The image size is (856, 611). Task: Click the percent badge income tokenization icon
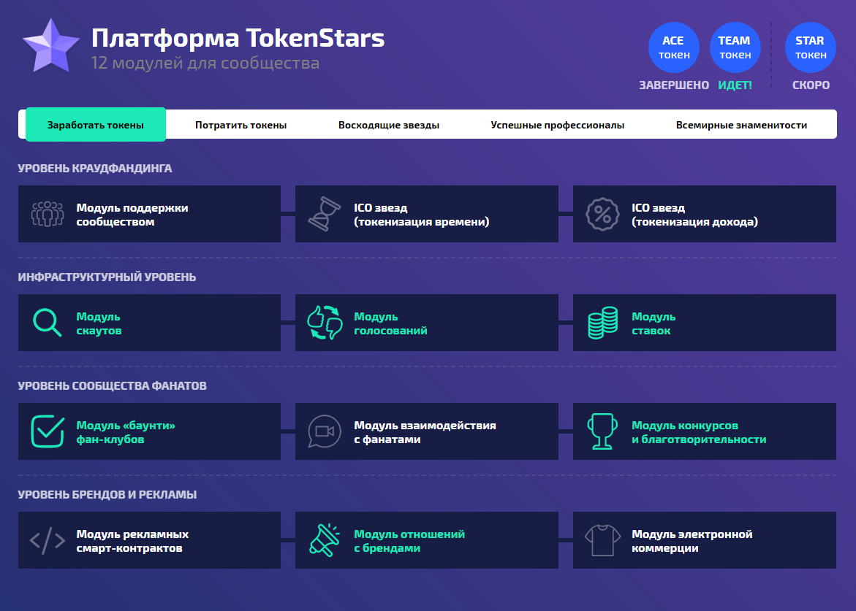coord(602,214)
